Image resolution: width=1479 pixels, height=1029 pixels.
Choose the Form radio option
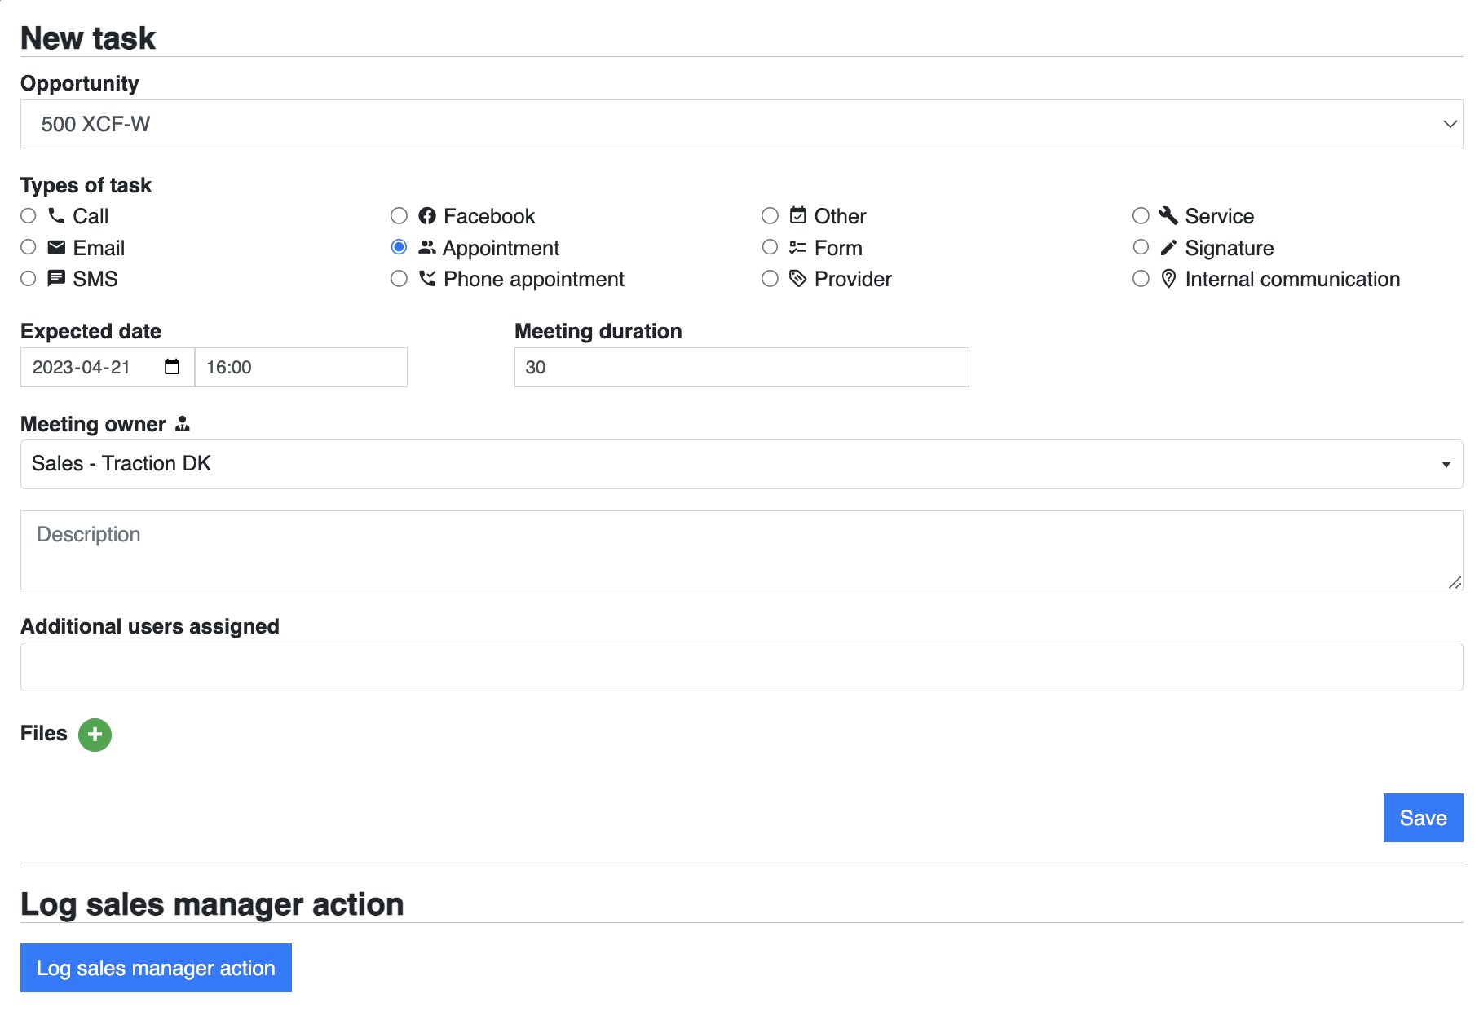(770, 247)
